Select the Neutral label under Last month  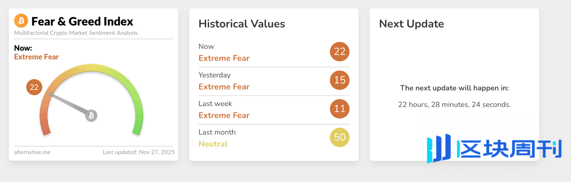(213, 144)
